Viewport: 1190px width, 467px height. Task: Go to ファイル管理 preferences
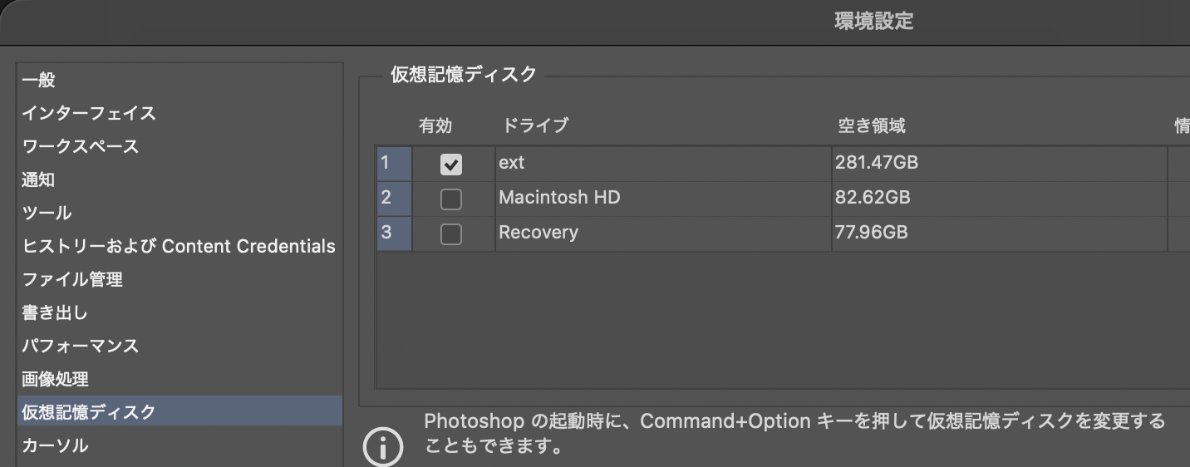179,279
